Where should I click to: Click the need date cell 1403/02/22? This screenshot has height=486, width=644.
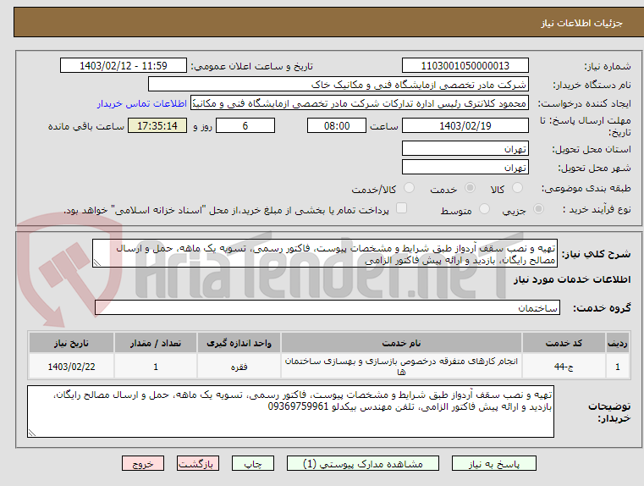[x=71, y=367]
